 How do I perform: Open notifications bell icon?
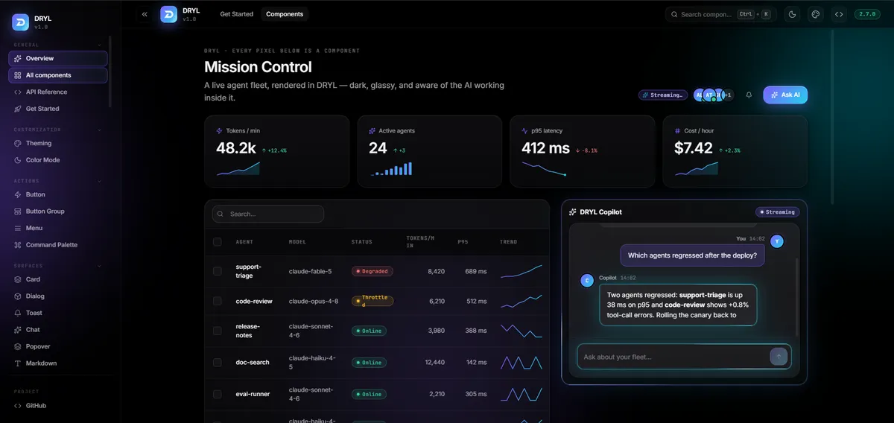point(749,95)
